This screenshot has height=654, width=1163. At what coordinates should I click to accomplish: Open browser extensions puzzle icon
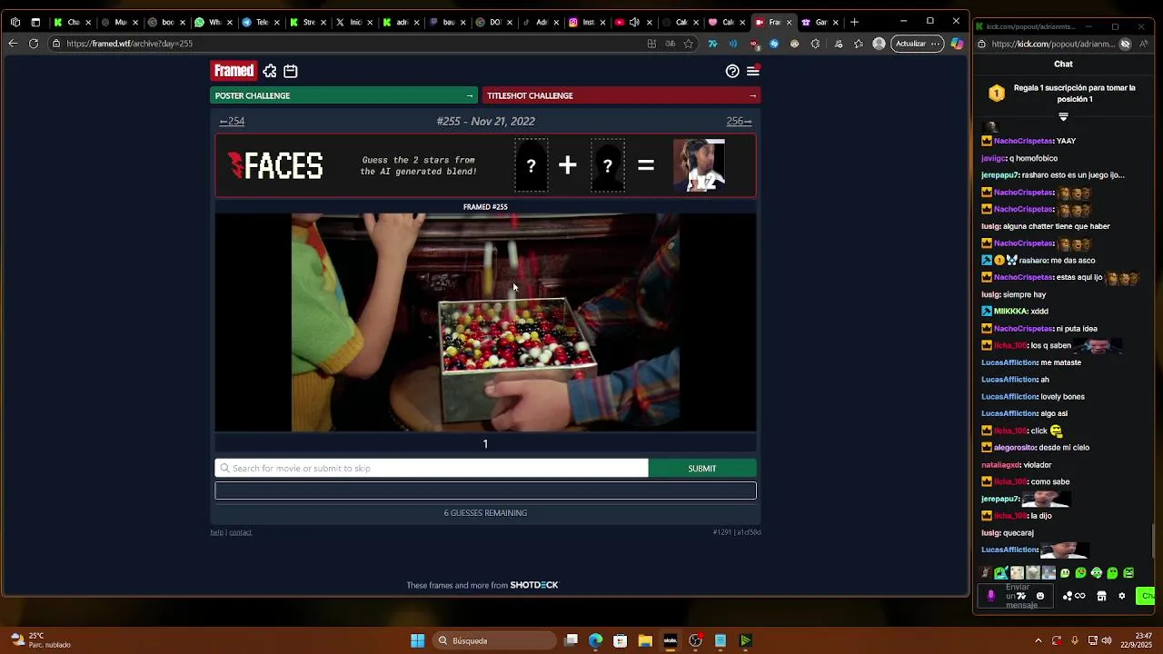816,44
